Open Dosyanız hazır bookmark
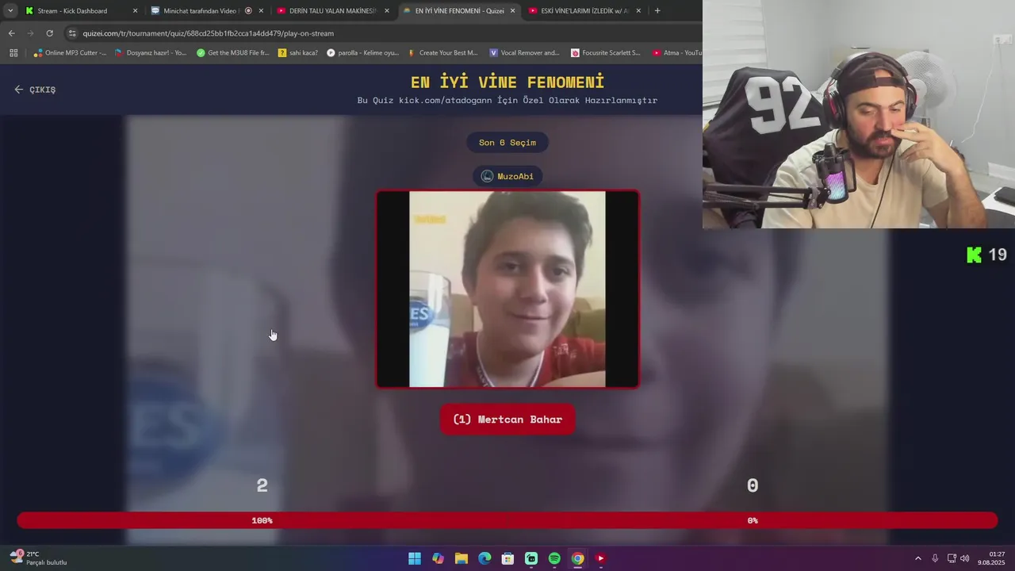Viewport: 1015px width, 571px height. click(x=151, y=53)
